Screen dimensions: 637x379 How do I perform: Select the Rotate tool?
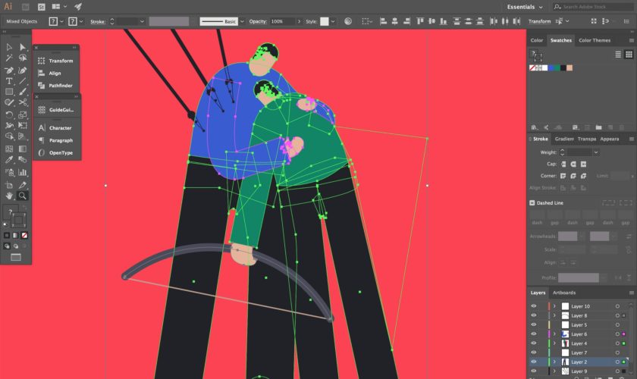9,115
